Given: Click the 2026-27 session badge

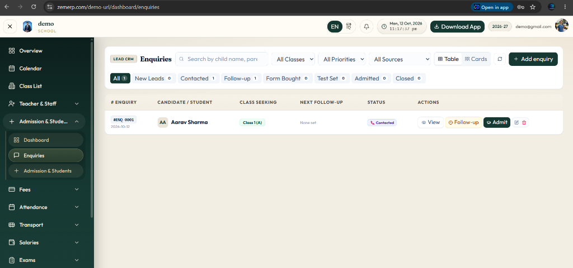Looking at the screenshot, I should click(x=500, y=27).
